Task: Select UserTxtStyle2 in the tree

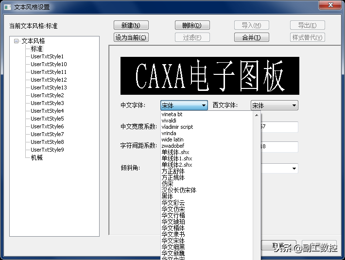Action: [x=47, y=95]
